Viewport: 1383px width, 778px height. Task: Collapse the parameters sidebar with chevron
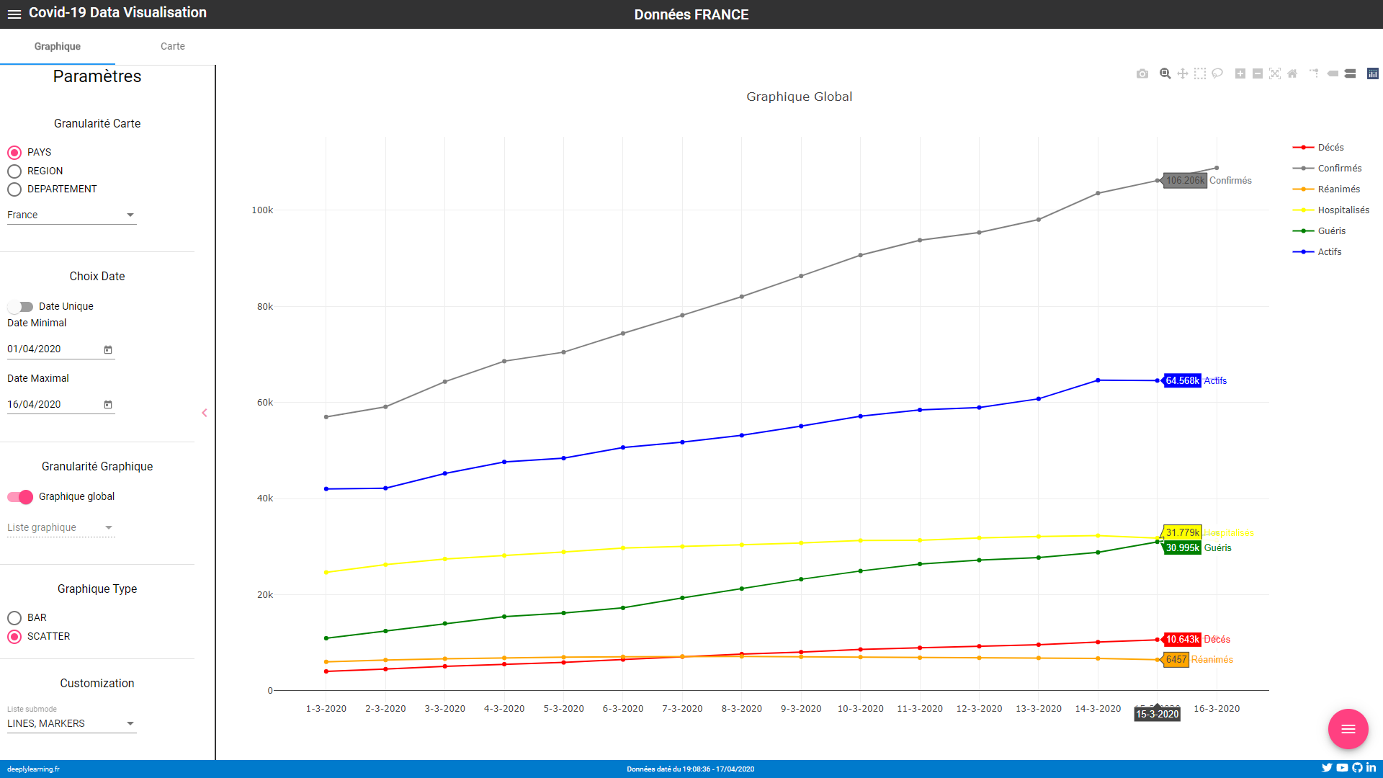coord(205,413)
